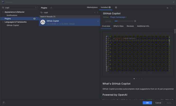176x106 pixels.
Task: Switch to the Marketplace tab
Action: click(92, 7)
